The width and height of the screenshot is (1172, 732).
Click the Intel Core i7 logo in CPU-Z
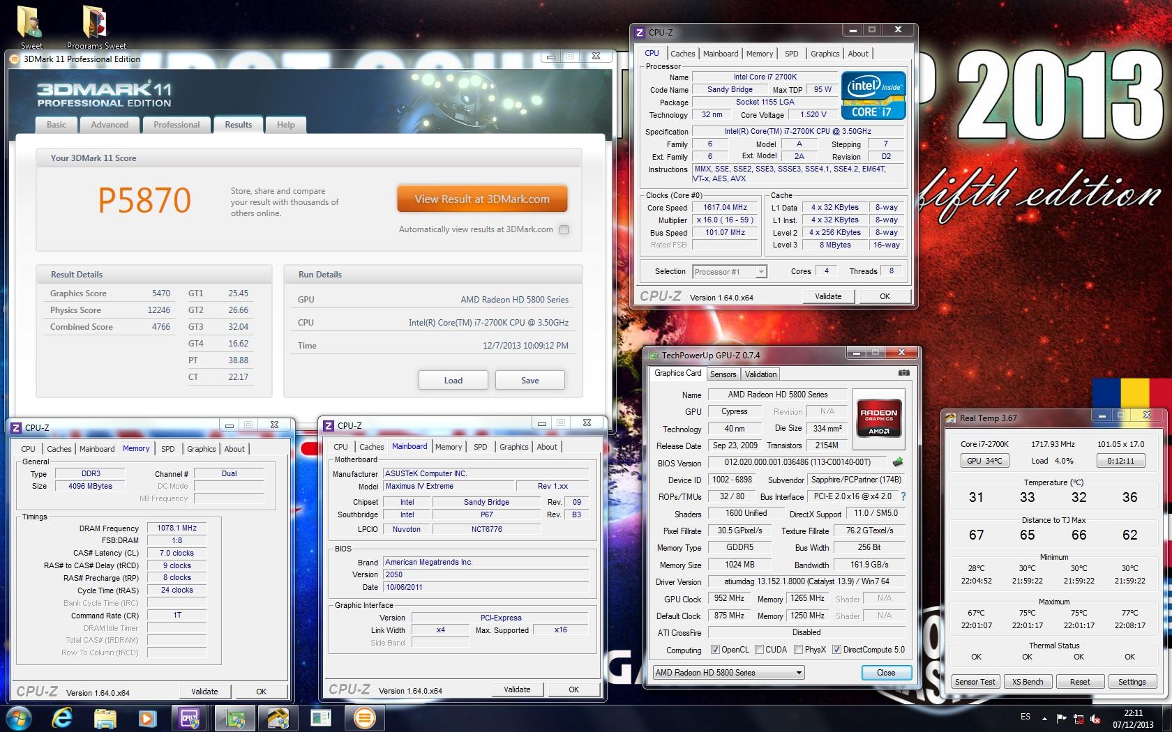click(873, 95)
